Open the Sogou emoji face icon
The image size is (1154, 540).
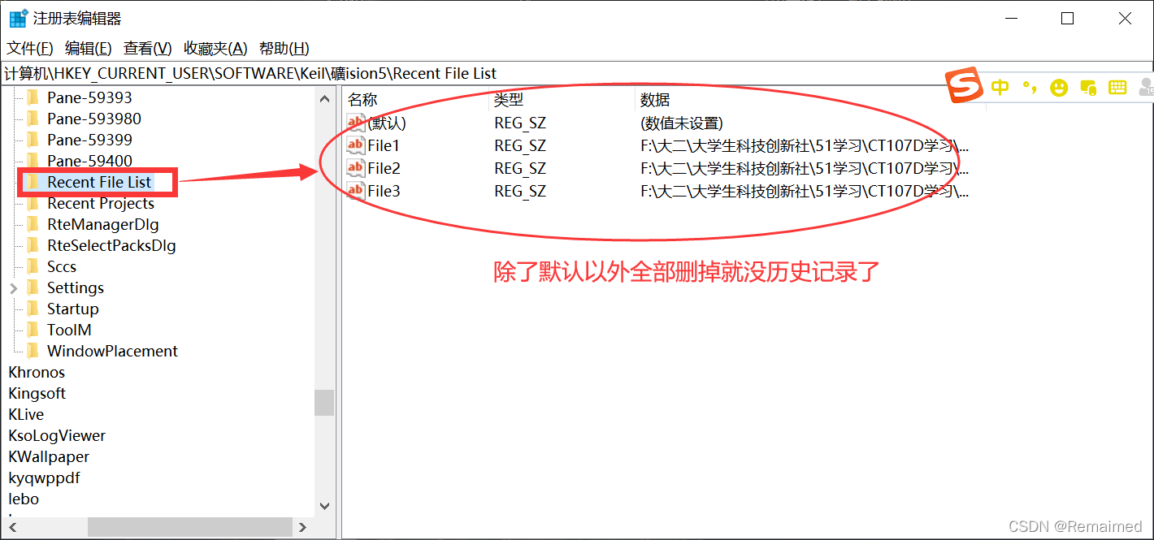point(1058,88)
